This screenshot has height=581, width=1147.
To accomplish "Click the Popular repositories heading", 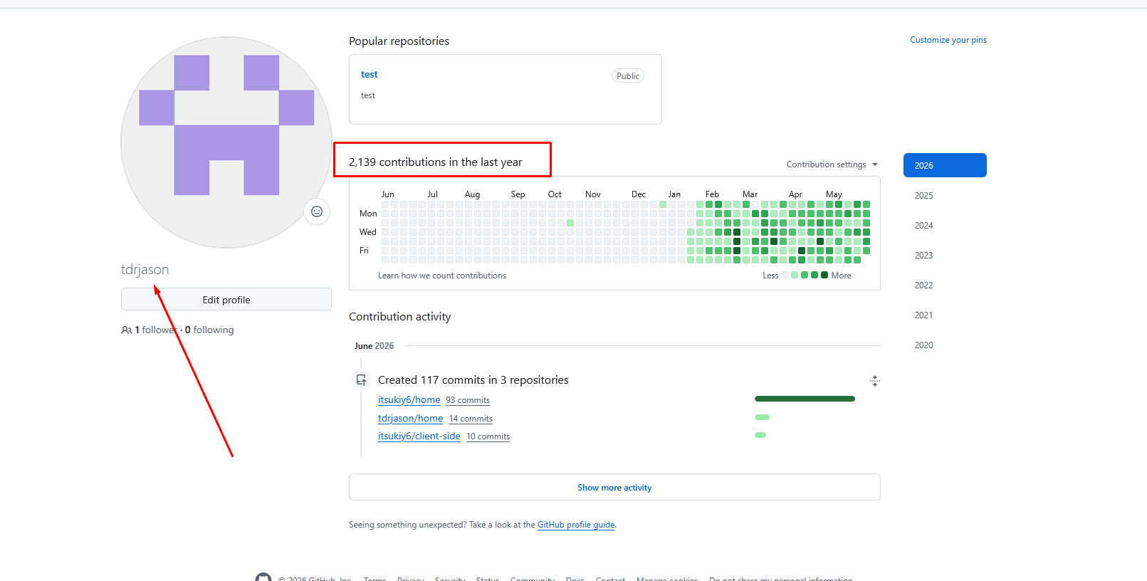I will click(x=399, y=41).
